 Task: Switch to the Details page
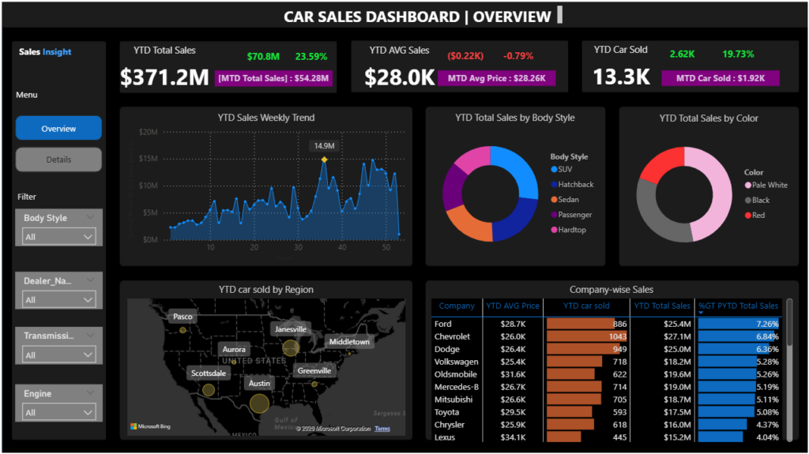[x=58, y=159]
